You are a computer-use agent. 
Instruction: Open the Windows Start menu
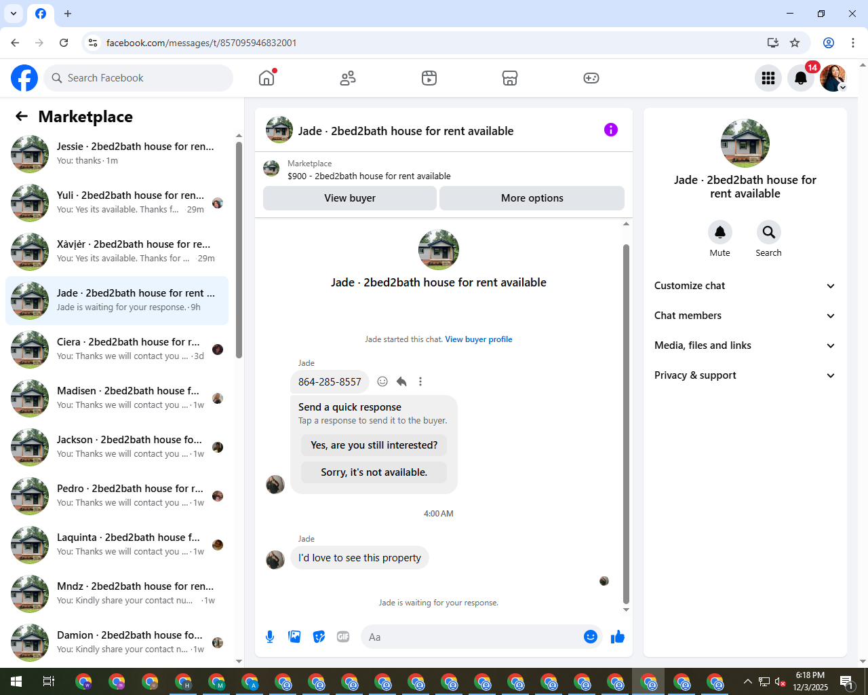(x=16, y=681)
